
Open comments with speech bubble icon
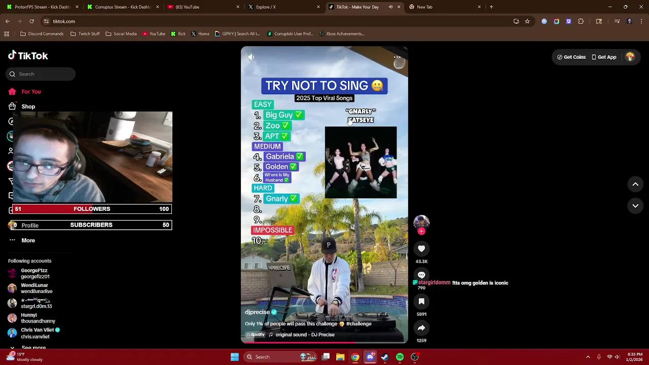click(421, 275)
